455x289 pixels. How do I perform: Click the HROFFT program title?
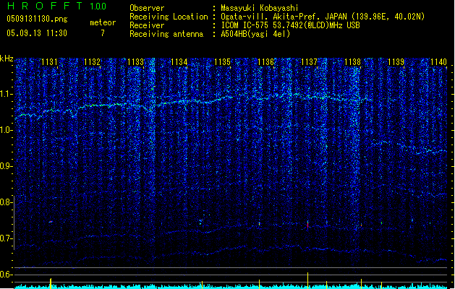45,7
